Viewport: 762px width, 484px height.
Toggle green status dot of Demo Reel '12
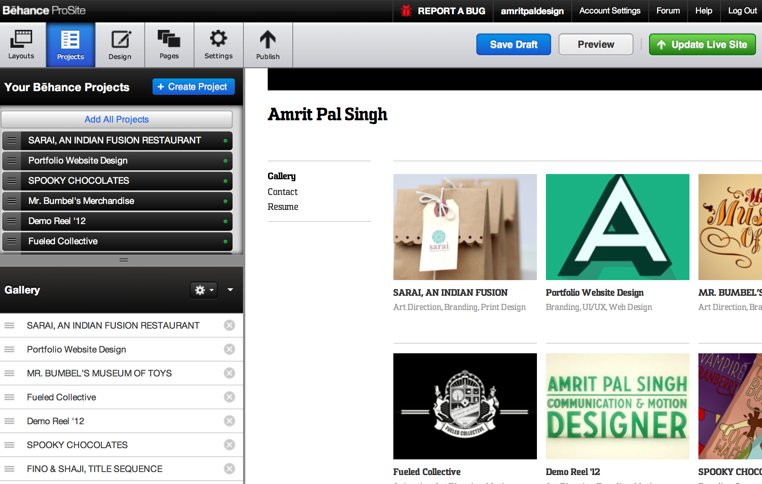tap(225, 221)
